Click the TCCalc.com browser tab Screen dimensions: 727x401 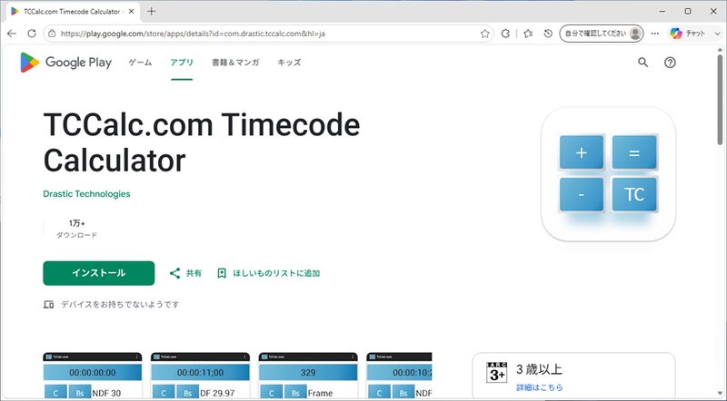[x=73, y=12]
